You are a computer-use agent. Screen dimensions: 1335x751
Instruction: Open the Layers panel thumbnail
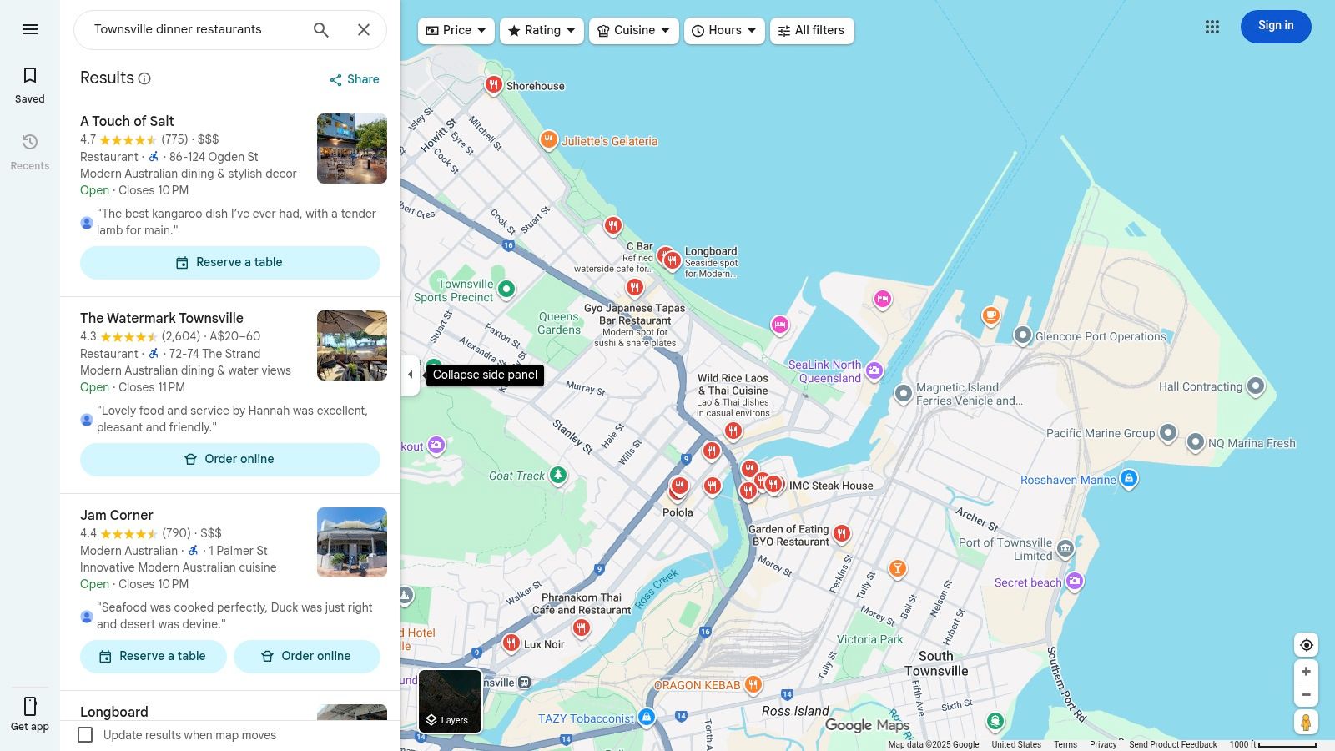pos(450,701)
